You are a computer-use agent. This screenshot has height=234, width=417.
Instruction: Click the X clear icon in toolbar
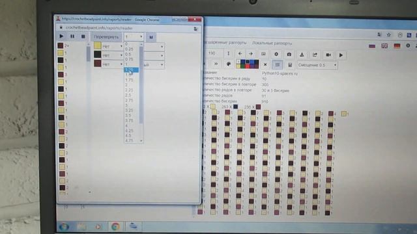coord(265,64)
